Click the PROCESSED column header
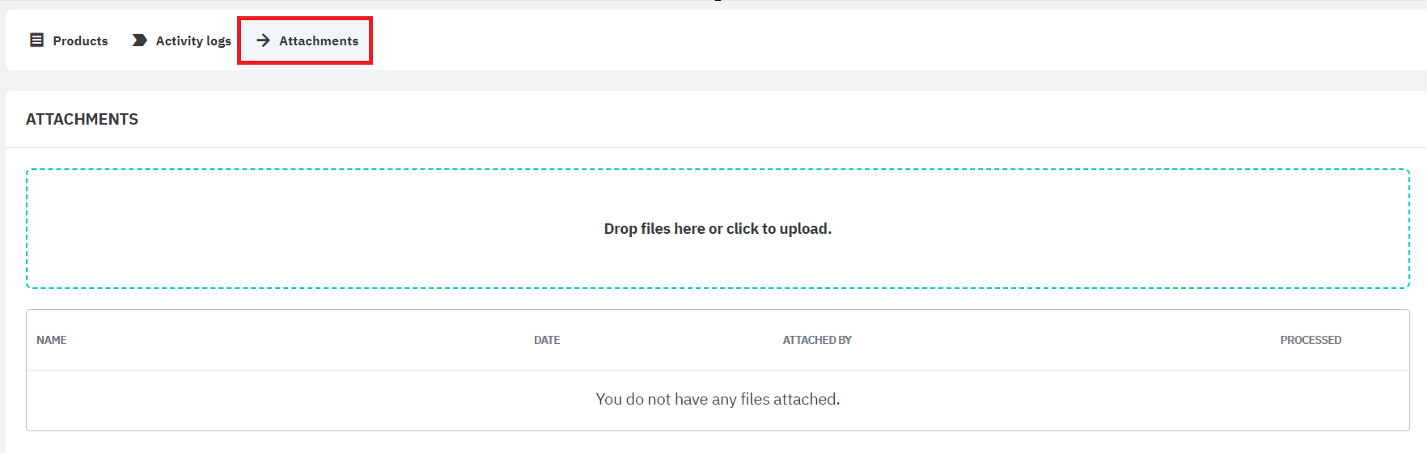The height and width of the screenshot is (475, 1427). [x=1311, y=340]
